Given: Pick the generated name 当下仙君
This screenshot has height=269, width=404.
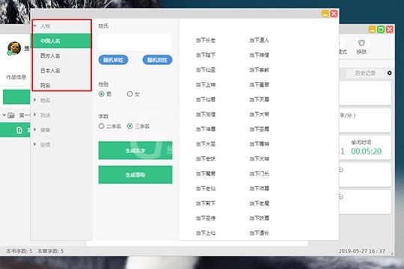Looking at the screenshot, I should coord(206,99).
